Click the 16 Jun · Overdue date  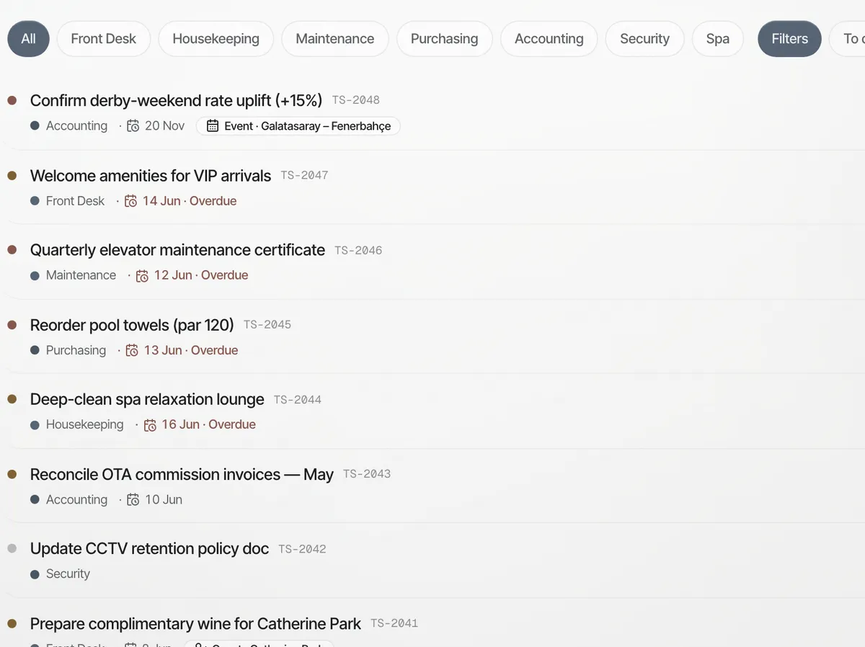coord(208,424)
